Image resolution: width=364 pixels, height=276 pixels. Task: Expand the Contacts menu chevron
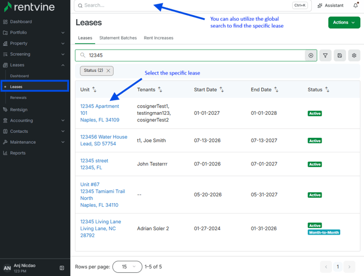pyautogui.click(x=63, y=131)
